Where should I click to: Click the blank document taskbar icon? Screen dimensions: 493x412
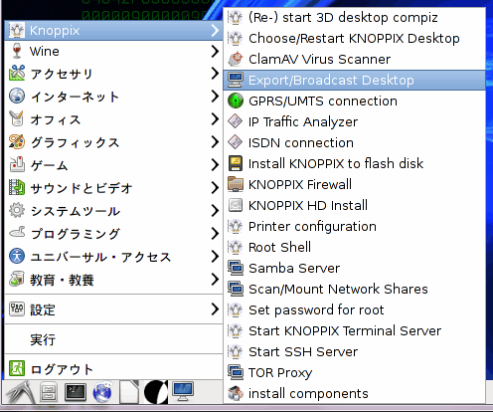pyautogui.click(x=129, y=392)
